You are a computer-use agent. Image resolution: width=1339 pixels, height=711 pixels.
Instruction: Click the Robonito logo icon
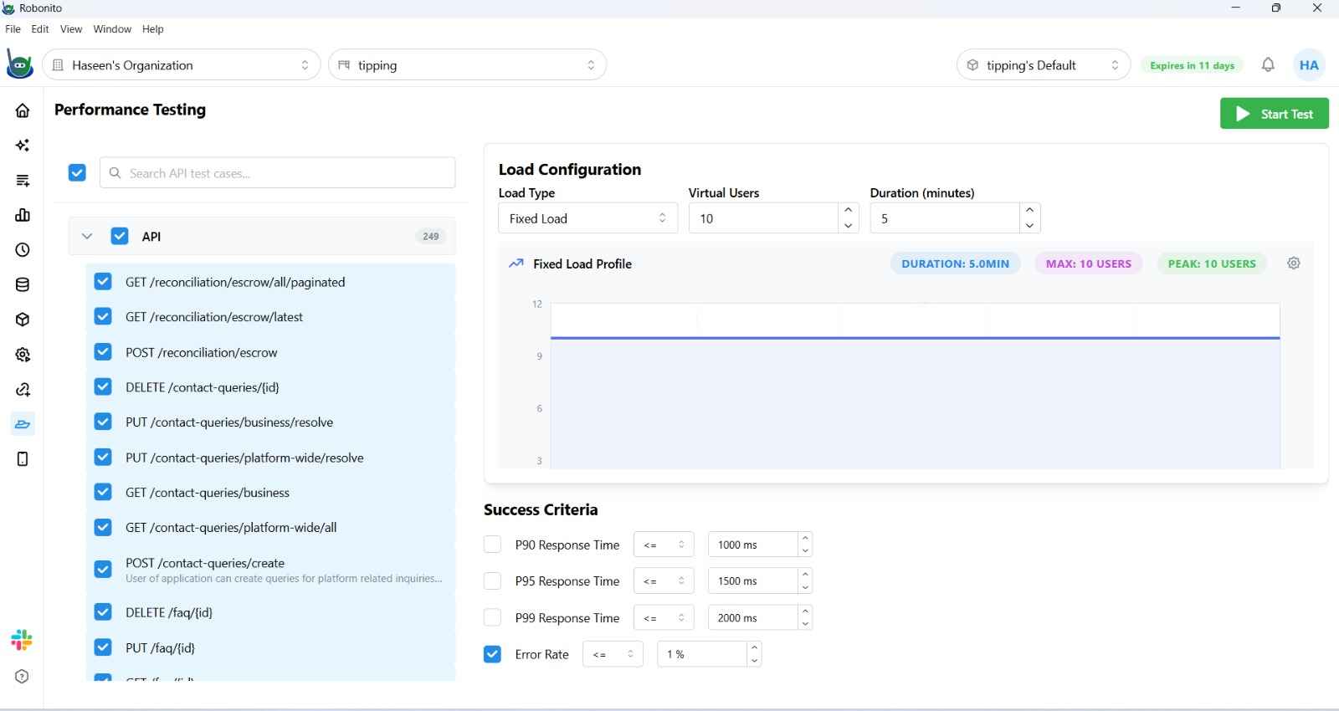[19, 64]
